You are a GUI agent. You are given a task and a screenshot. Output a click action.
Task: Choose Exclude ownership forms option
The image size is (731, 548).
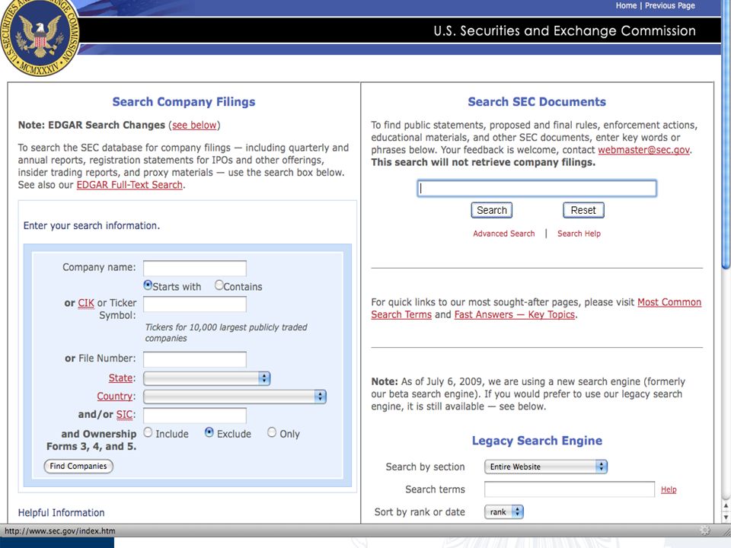pos(209,432)
